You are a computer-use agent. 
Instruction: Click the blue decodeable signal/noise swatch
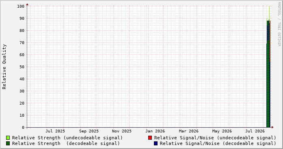click(x=156, y=143)
